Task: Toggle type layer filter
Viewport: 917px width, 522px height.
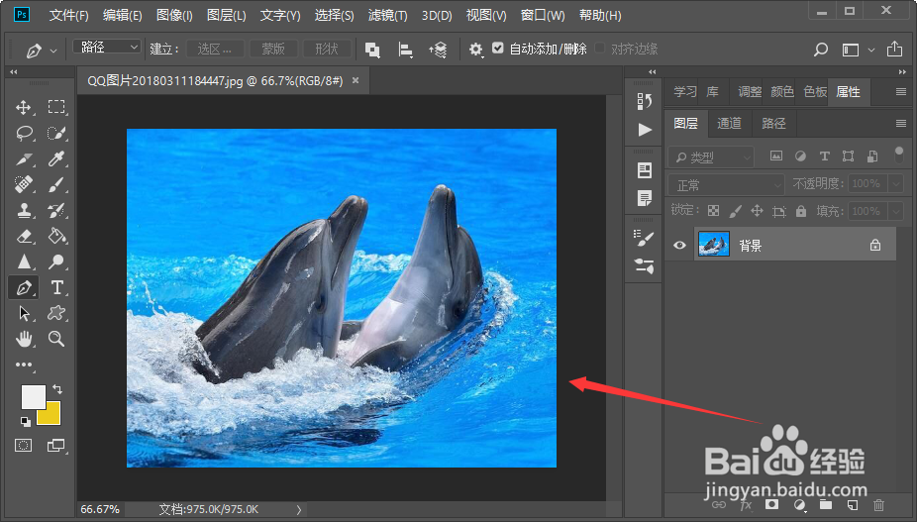Action: pos(825,156)
